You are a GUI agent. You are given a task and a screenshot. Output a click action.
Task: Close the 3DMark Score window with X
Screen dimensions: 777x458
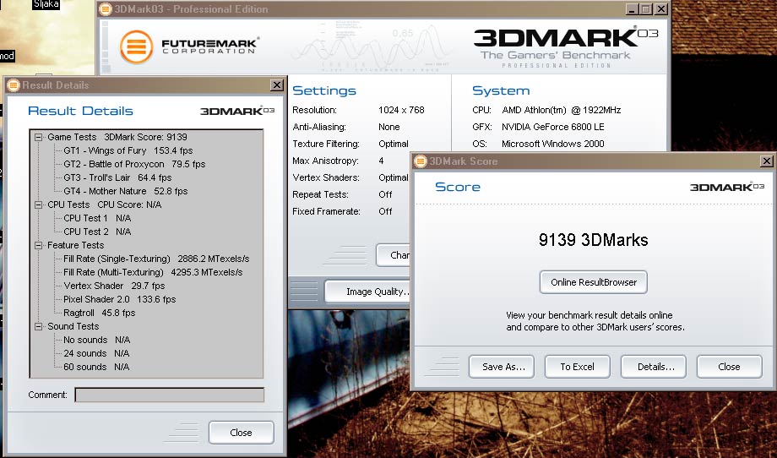(x=766, y=161)
